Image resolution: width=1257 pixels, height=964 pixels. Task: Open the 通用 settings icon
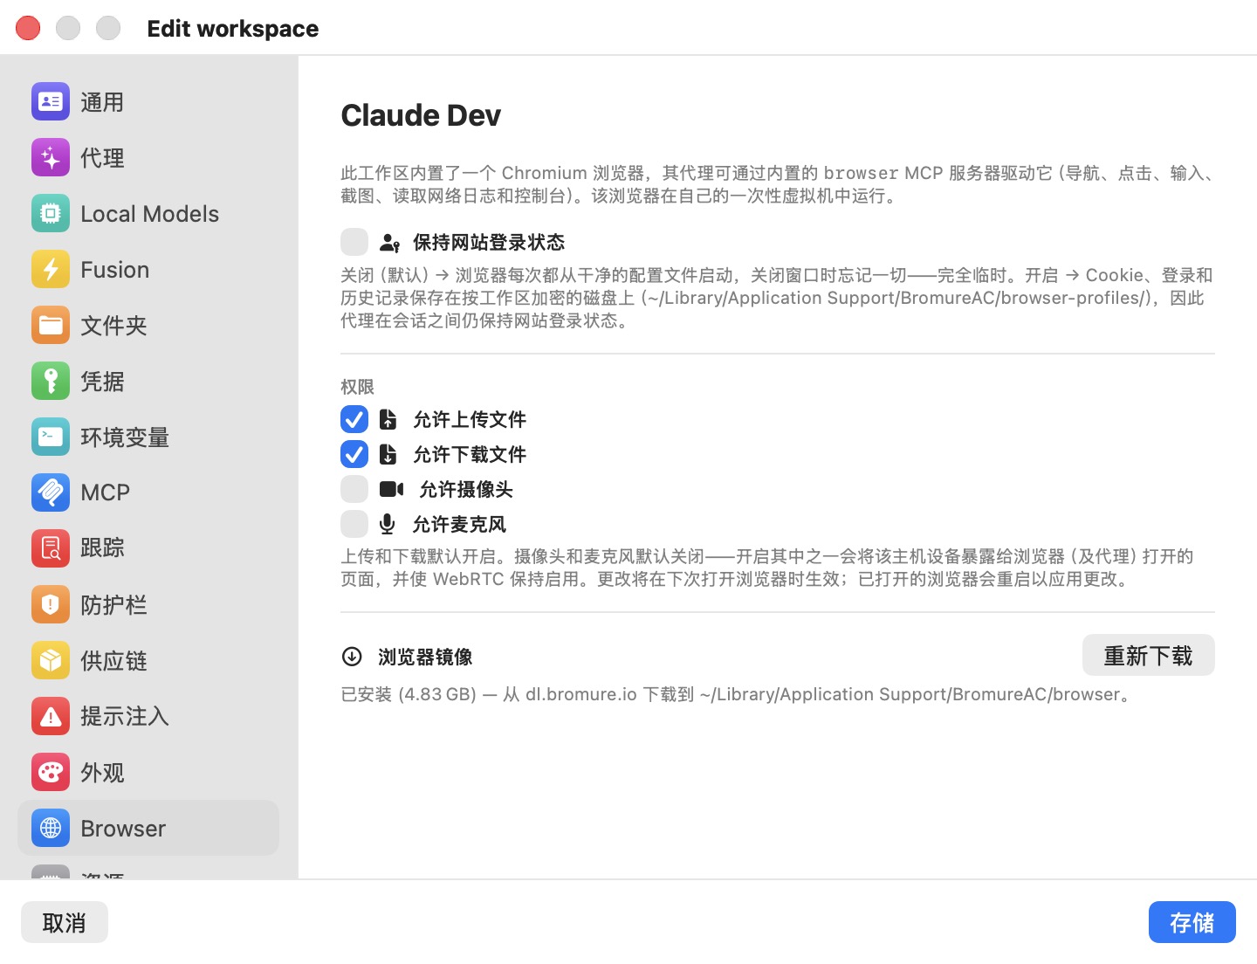[51, 102]
